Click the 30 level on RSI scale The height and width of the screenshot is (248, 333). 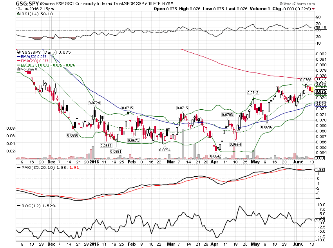pos(319,37)
